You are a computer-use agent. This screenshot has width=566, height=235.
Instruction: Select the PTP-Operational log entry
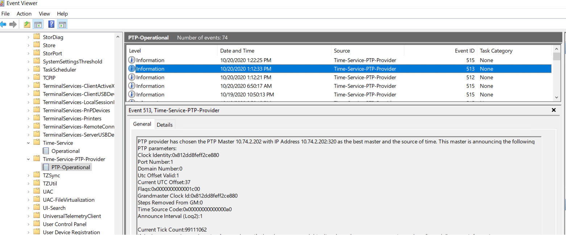tap(71, 167)
